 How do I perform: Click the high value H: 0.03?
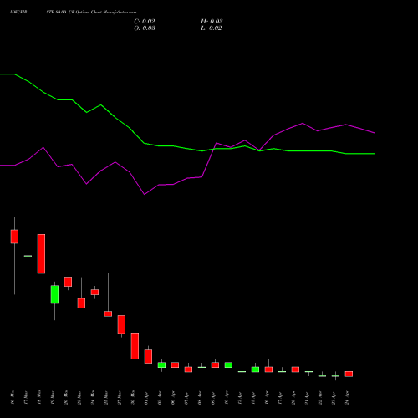[212, 22]
